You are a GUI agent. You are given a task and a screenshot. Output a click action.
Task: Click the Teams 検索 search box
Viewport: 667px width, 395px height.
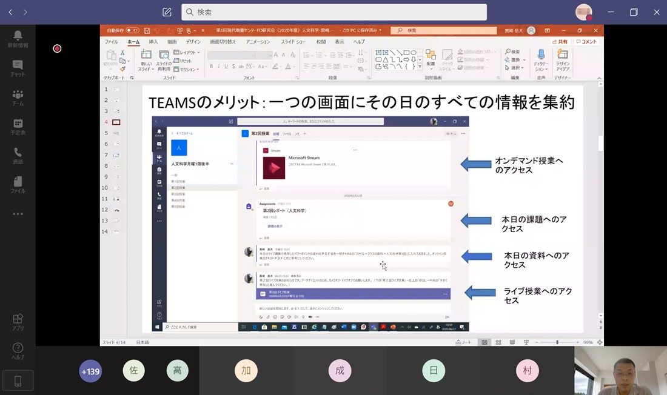pos(334,12)
